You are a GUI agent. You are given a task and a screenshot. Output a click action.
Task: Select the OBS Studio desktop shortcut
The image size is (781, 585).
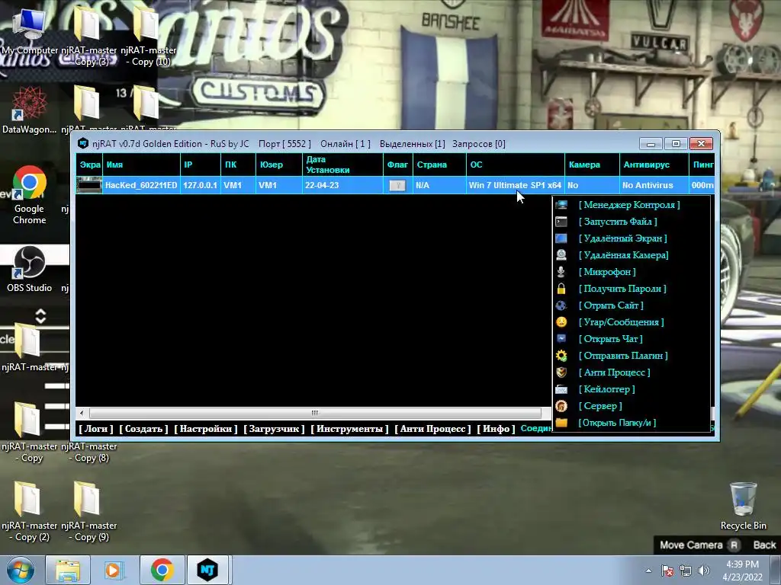(29, 269)
